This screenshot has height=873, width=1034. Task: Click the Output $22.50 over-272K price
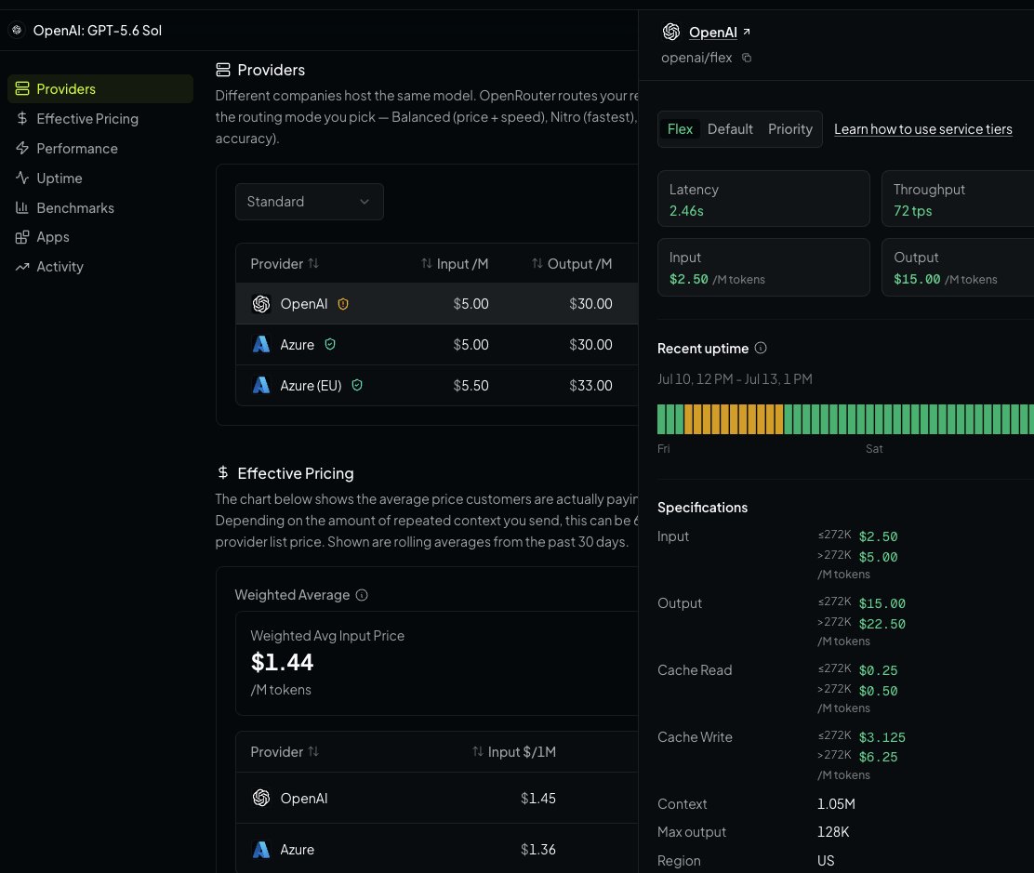882,624
